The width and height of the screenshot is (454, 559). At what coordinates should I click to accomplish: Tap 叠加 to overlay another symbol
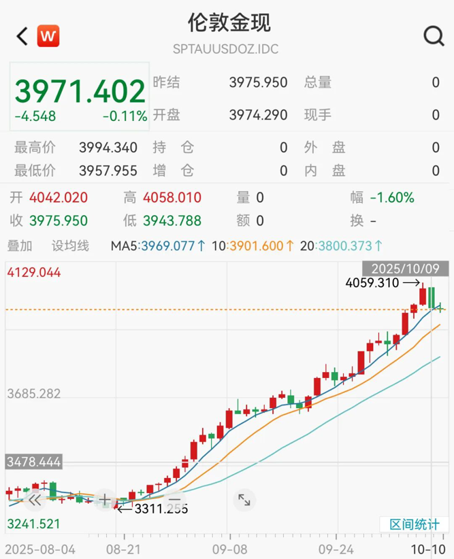(x=20, y=245)
